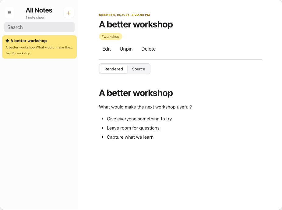This screenshot has width=282, height=210.
Task: Switch to the Source view tab
Action: 139,69
